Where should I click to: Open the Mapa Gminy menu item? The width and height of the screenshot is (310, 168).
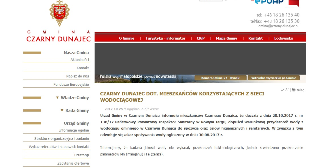(x=227, y=38)
